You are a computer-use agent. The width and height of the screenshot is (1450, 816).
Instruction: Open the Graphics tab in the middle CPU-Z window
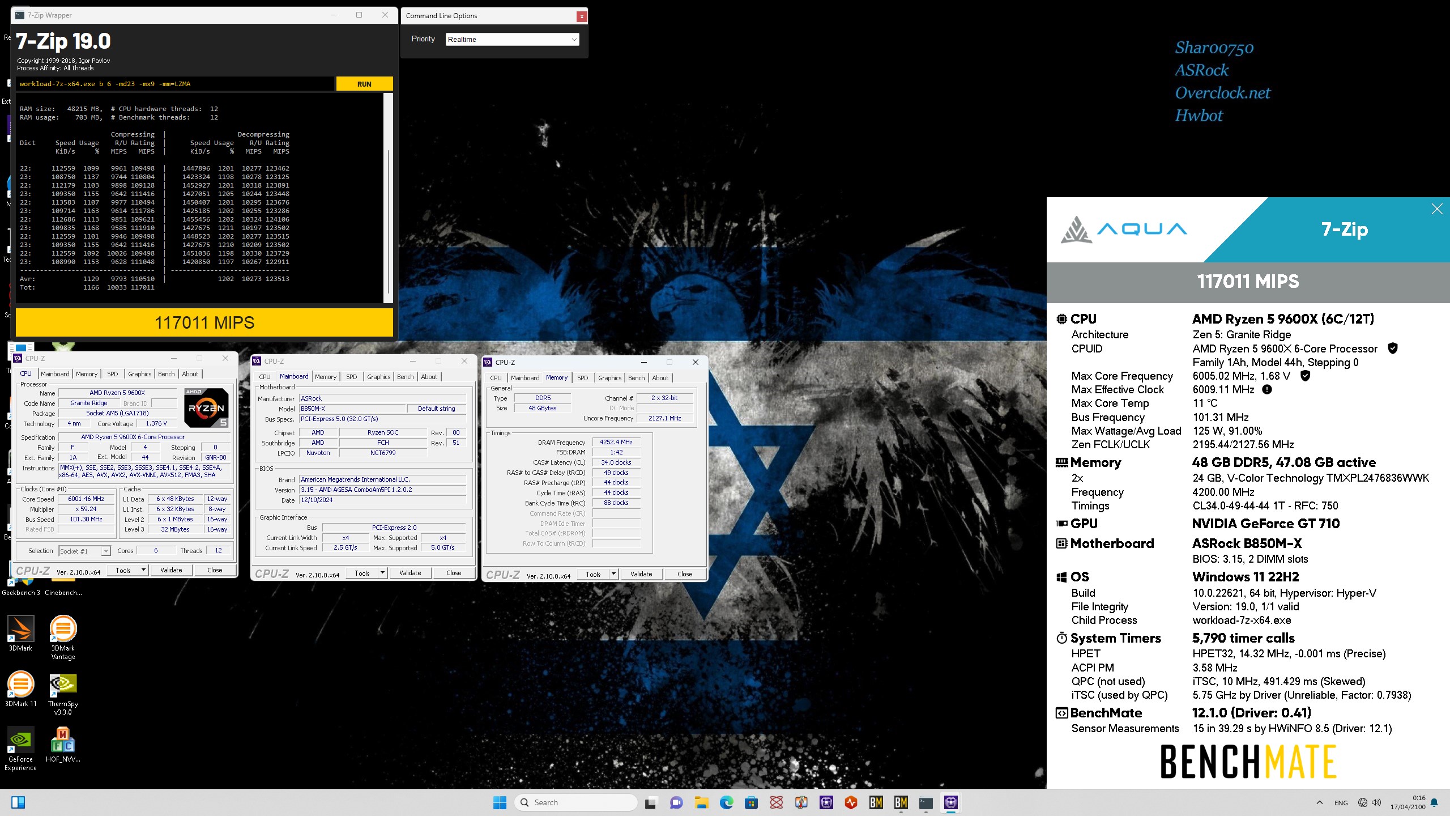379,377
